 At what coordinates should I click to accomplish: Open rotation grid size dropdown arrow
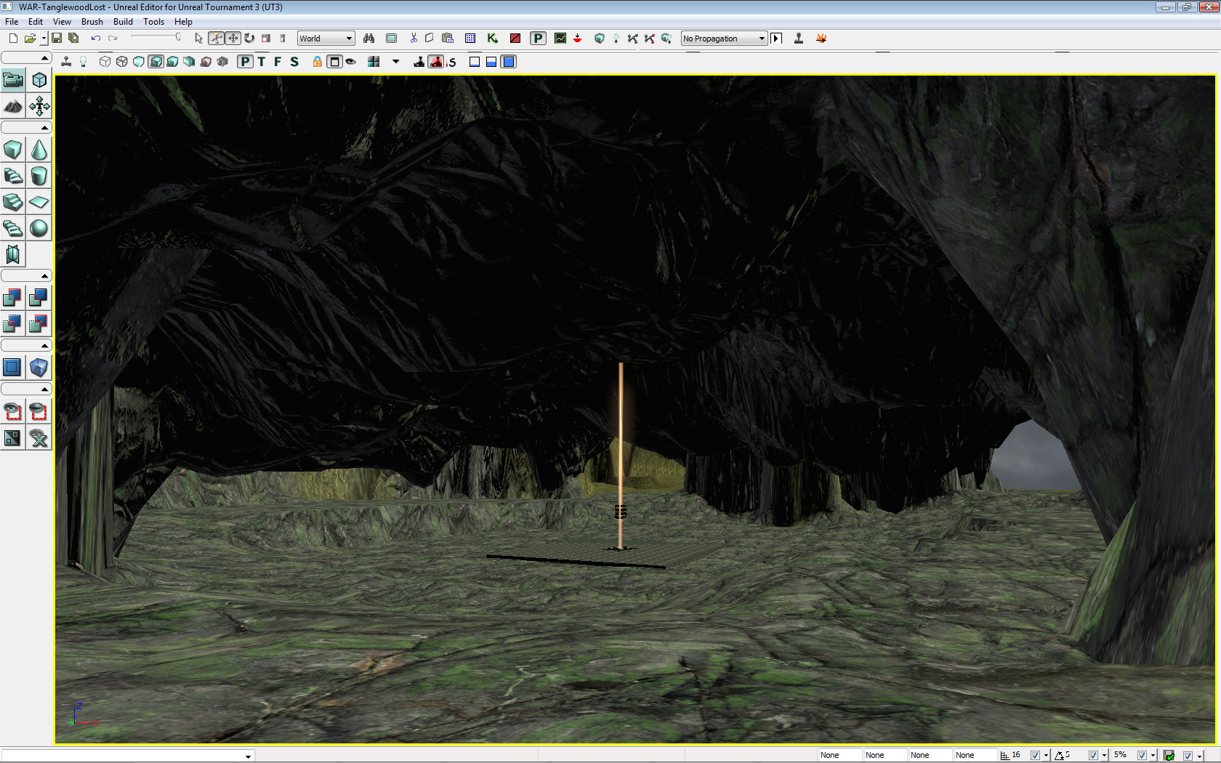pyautogui.click(x=1104, y=756)
